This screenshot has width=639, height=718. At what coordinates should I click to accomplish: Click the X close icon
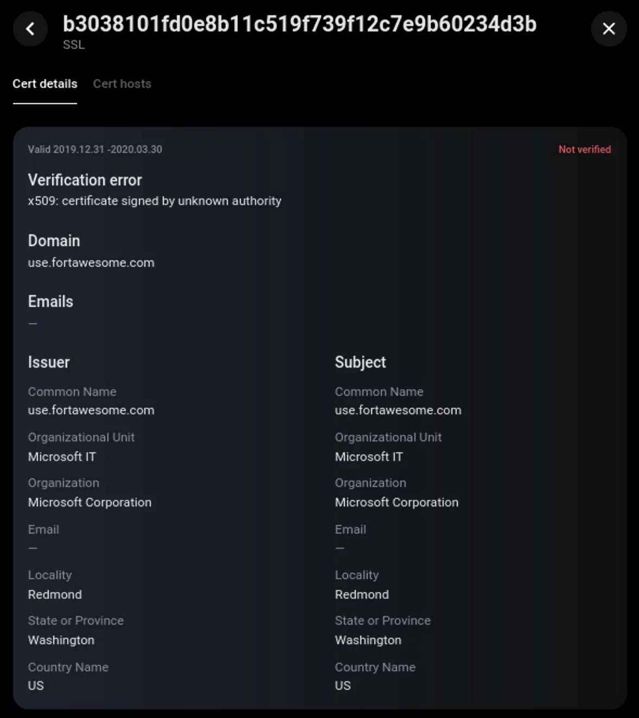pos(609,29)
